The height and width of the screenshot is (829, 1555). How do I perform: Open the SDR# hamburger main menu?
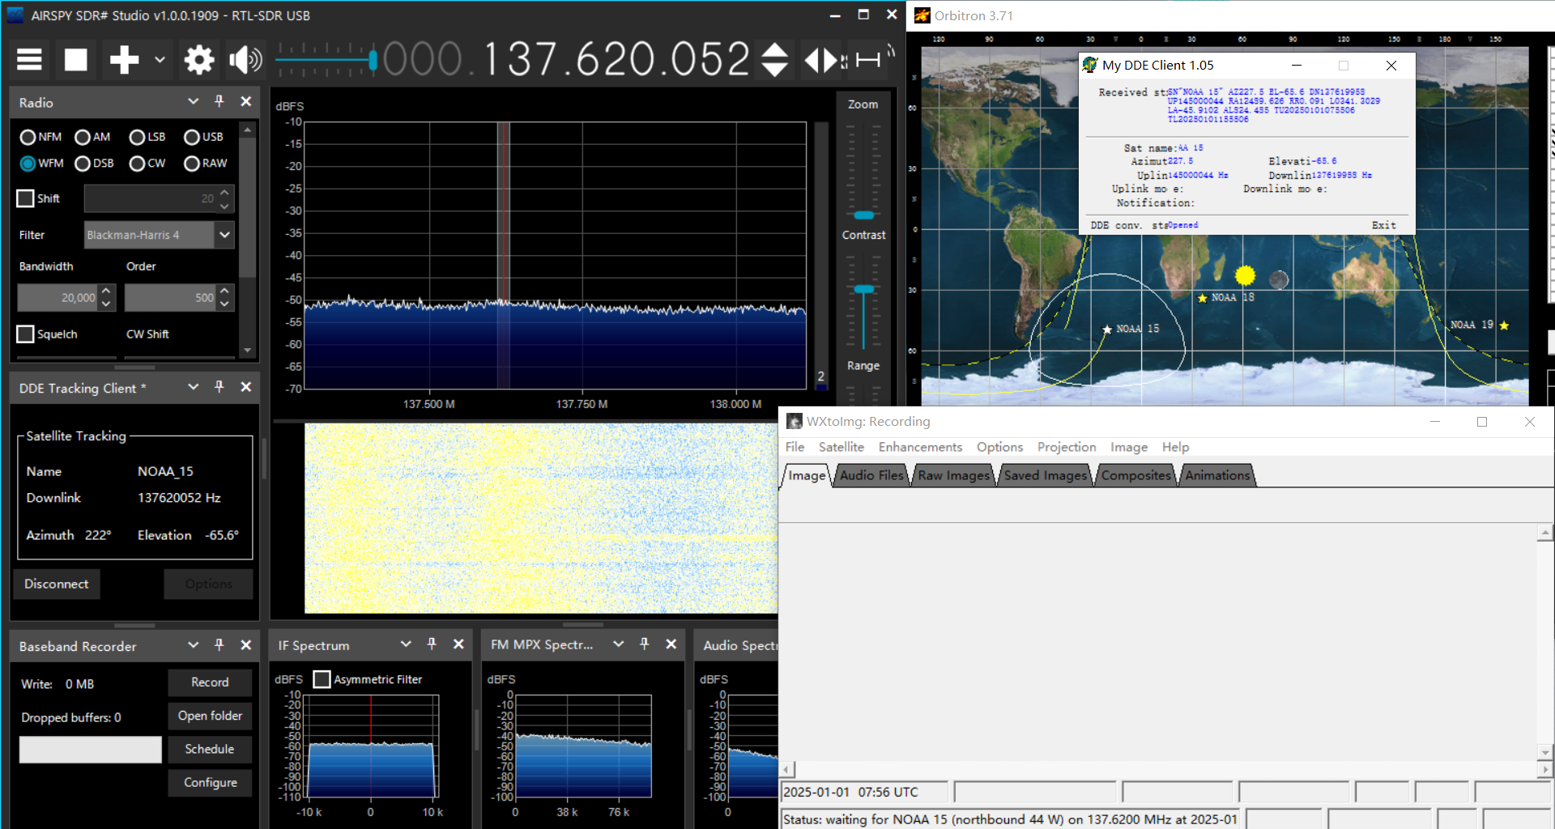click(29, 60)
